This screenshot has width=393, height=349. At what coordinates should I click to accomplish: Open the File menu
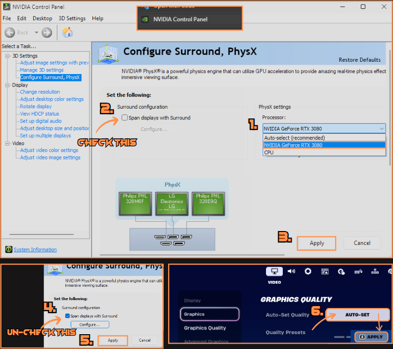pos(7,18)
